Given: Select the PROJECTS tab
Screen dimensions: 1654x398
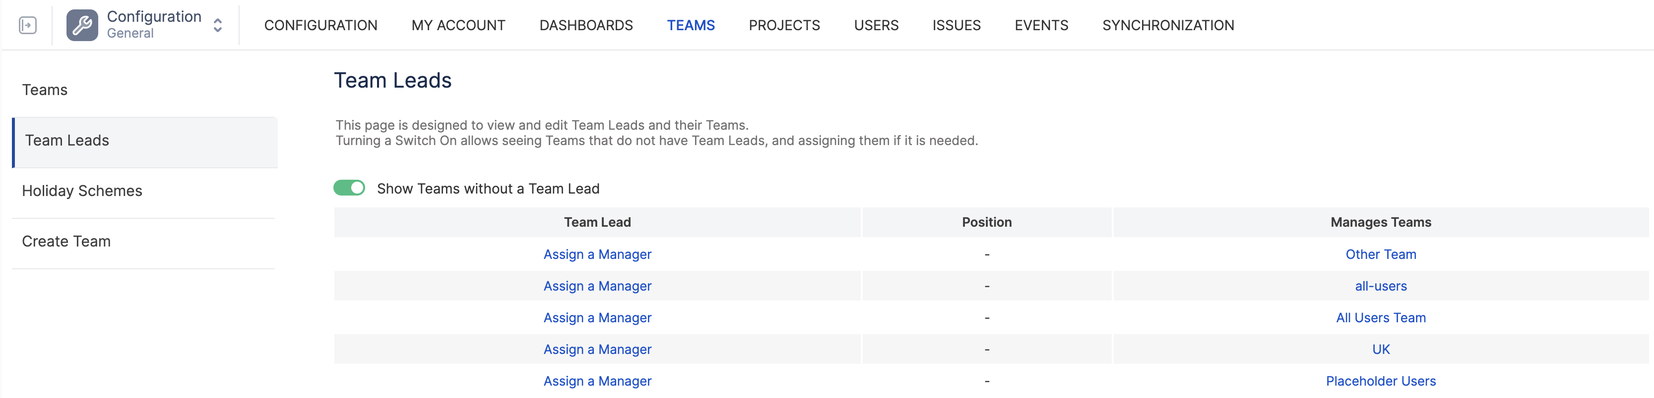Looking at the screenshot, I should [784, 25].
